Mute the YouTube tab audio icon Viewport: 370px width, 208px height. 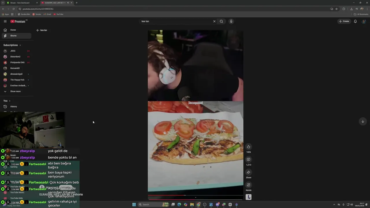coord(68,3)
